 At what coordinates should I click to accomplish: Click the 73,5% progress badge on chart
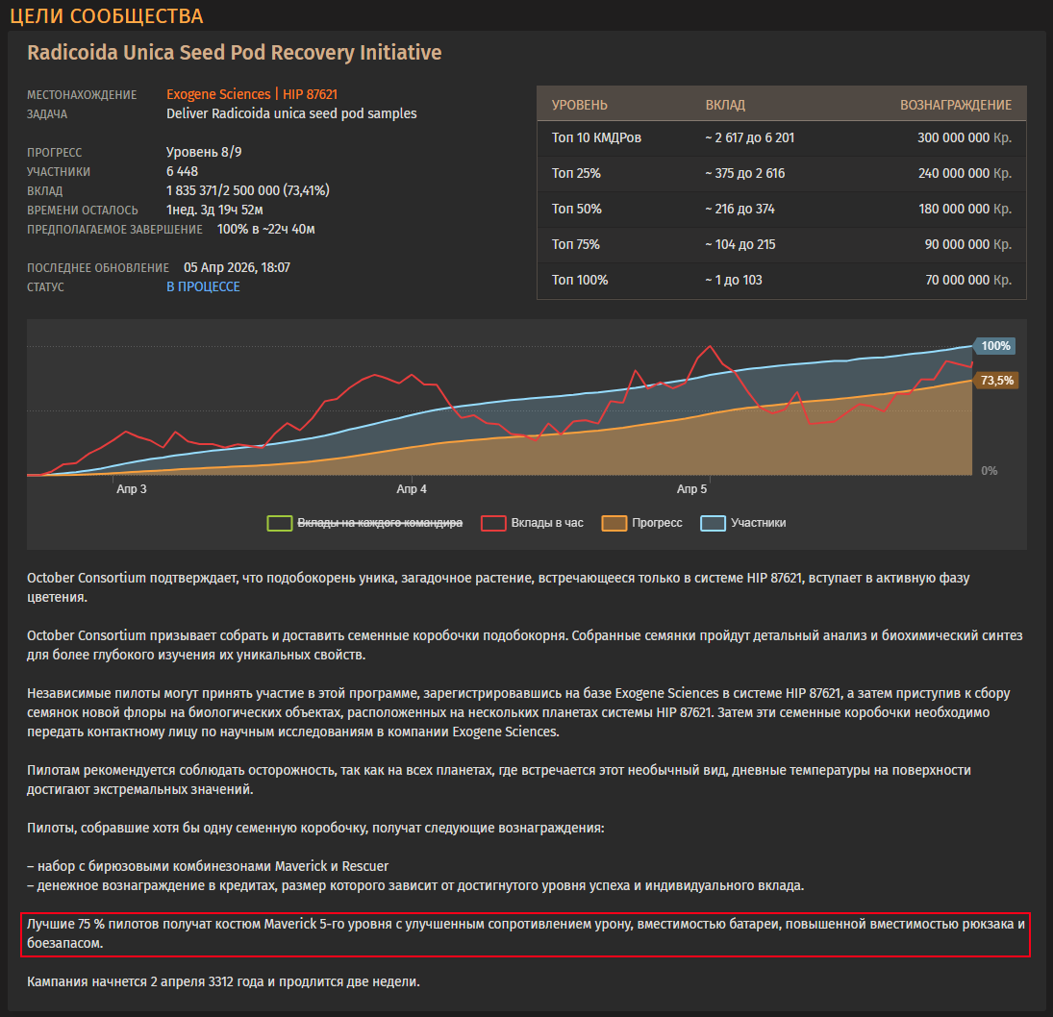(x=996, y=381)
